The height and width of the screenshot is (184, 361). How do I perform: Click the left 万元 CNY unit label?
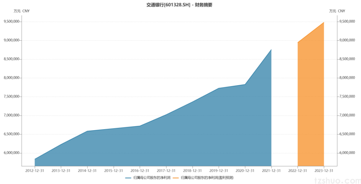pyautogui.click(x=21, y=11)
